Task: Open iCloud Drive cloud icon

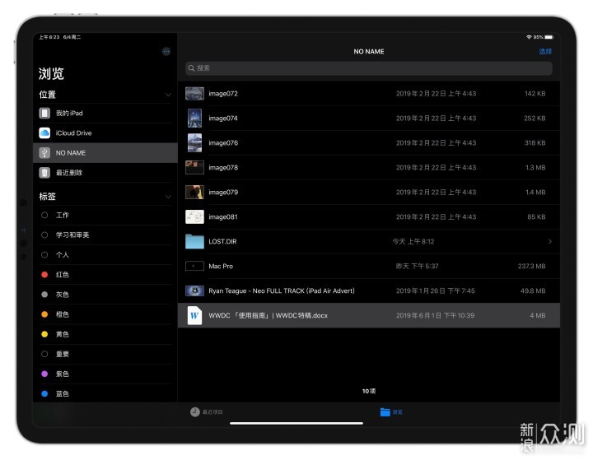Action: [44, 132]
